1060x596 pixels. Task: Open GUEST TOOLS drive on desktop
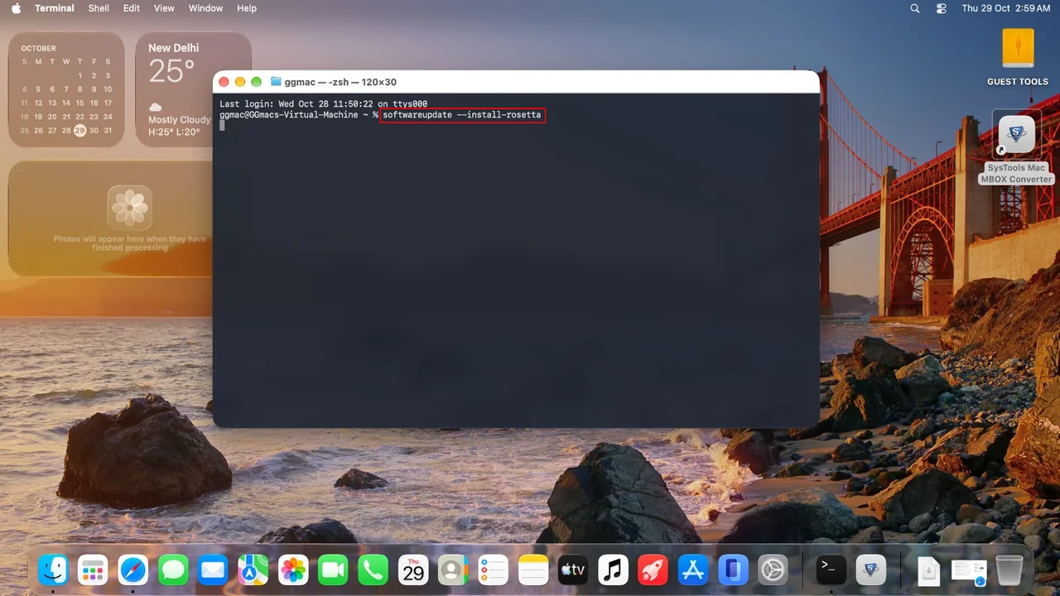[1018, 56]
